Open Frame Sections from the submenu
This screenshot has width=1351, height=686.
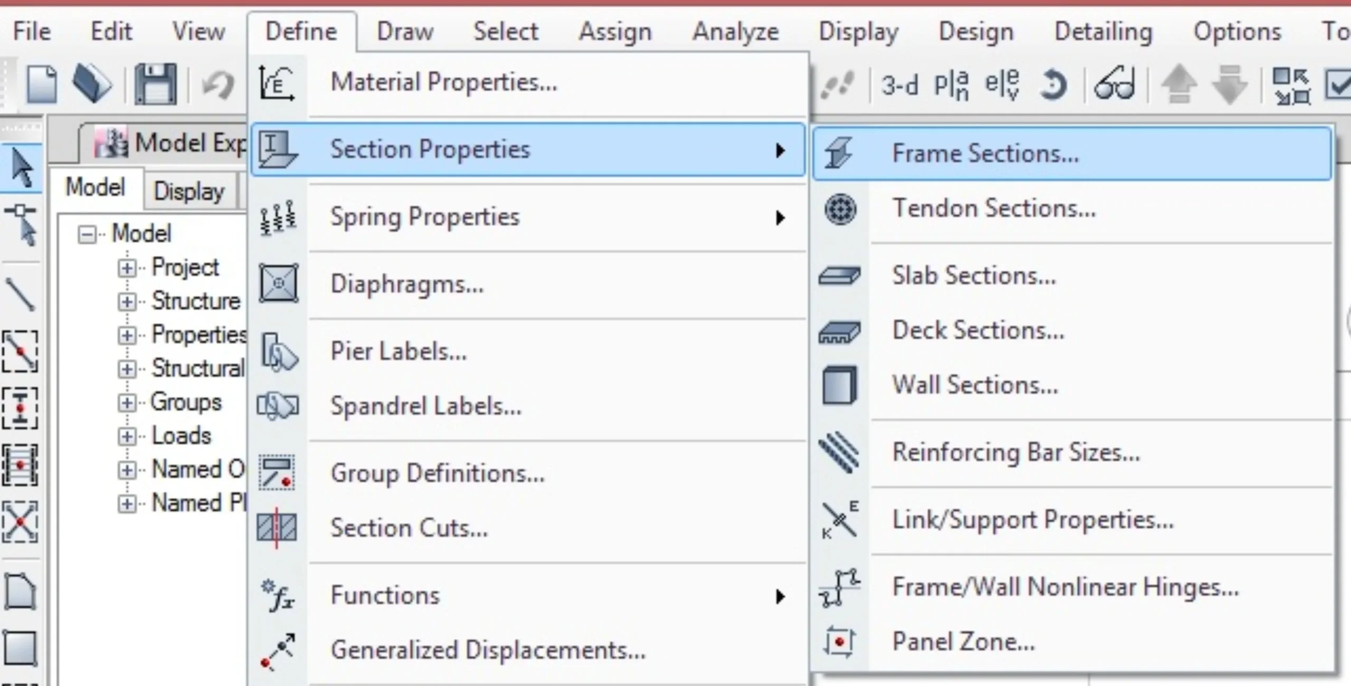[x=985, y=154]
